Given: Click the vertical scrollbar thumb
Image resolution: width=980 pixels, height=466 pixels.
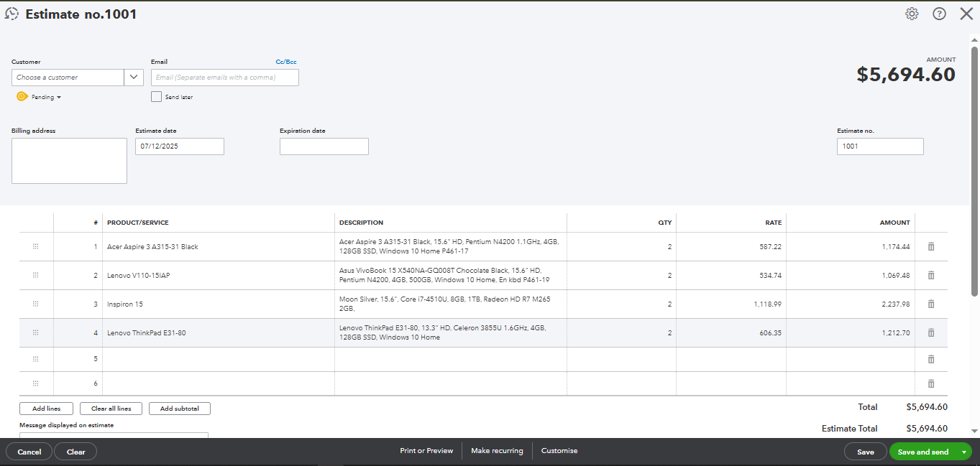Looking at the screenshot, I should point(974,172).
